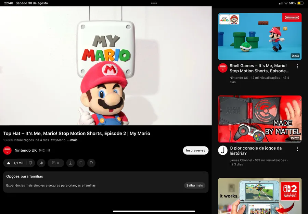Tap the Top Hat video title text
308x214 pixels.
click(77, 134)
